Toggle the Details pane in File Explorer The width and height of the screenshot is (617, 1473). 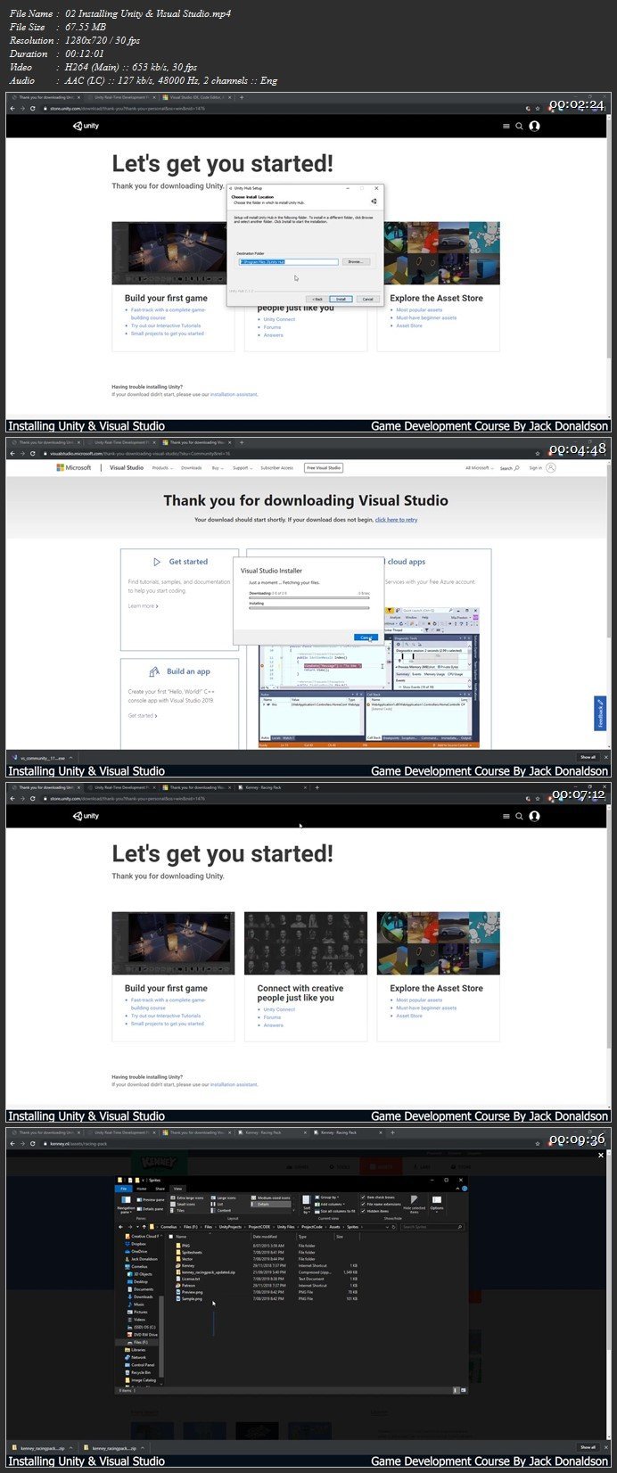coord(151,1208)
